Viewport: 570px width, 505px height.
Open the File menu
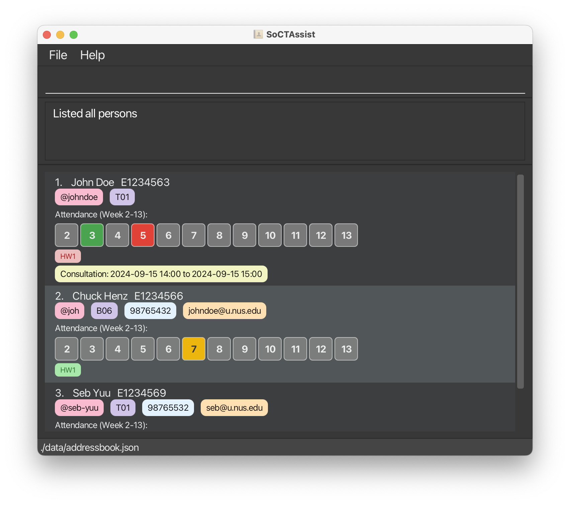58,55
